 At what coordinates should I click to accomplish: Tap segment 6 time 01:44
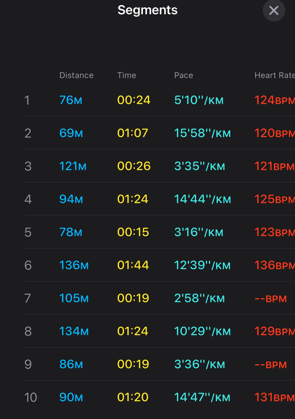[x=133, y=265]
